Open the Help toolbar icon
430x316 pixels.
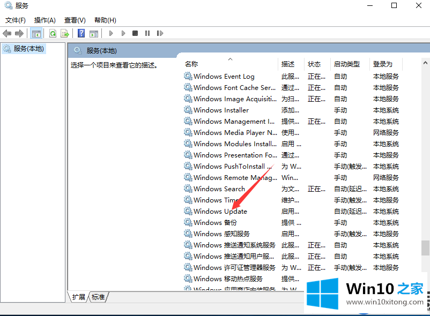pyautogui.click(x=81, y=33)
